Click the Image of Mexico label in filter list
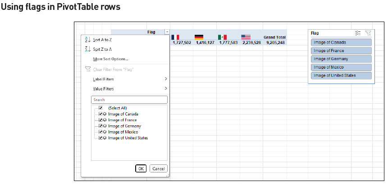Image resolution: width=388 pixels, height=190 pixels. tap(123, 132)
